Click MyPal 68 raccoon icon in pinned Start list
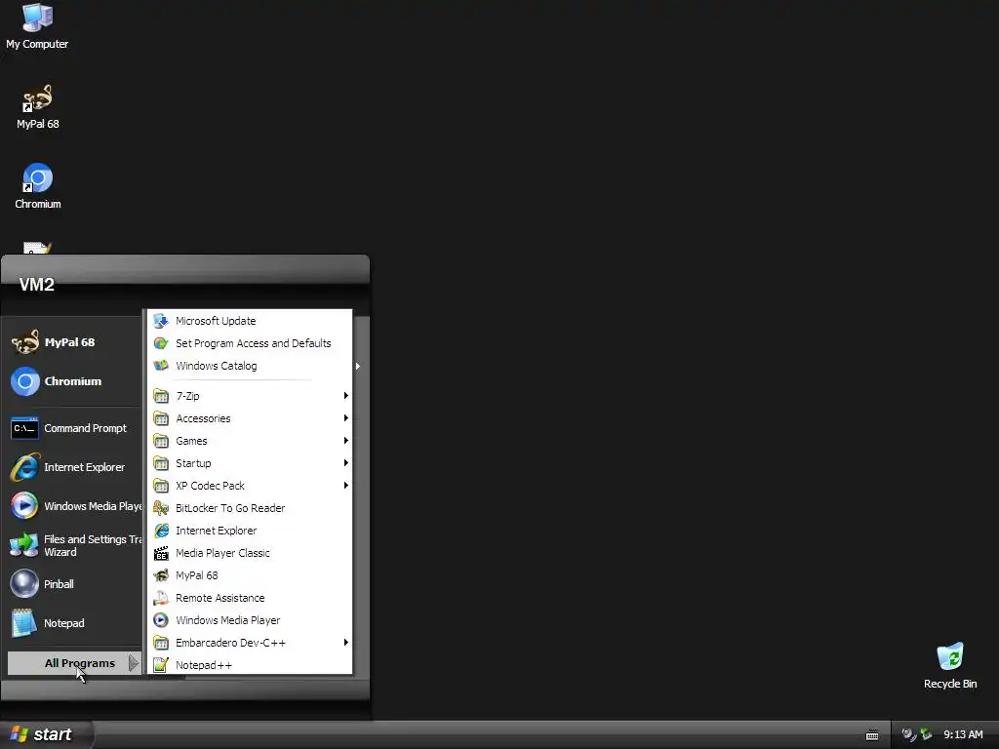This screenshot has width=999, height=749. pyautogui.click(x=24, y=342)
